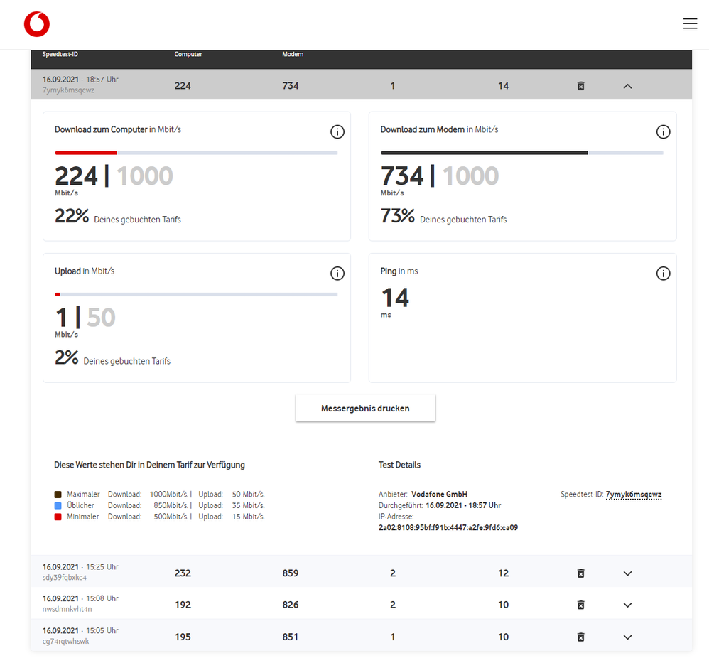Delete the 15:05 Uhr speedtest result
This screenshot has width=709, height=668.
click(581, 637)
